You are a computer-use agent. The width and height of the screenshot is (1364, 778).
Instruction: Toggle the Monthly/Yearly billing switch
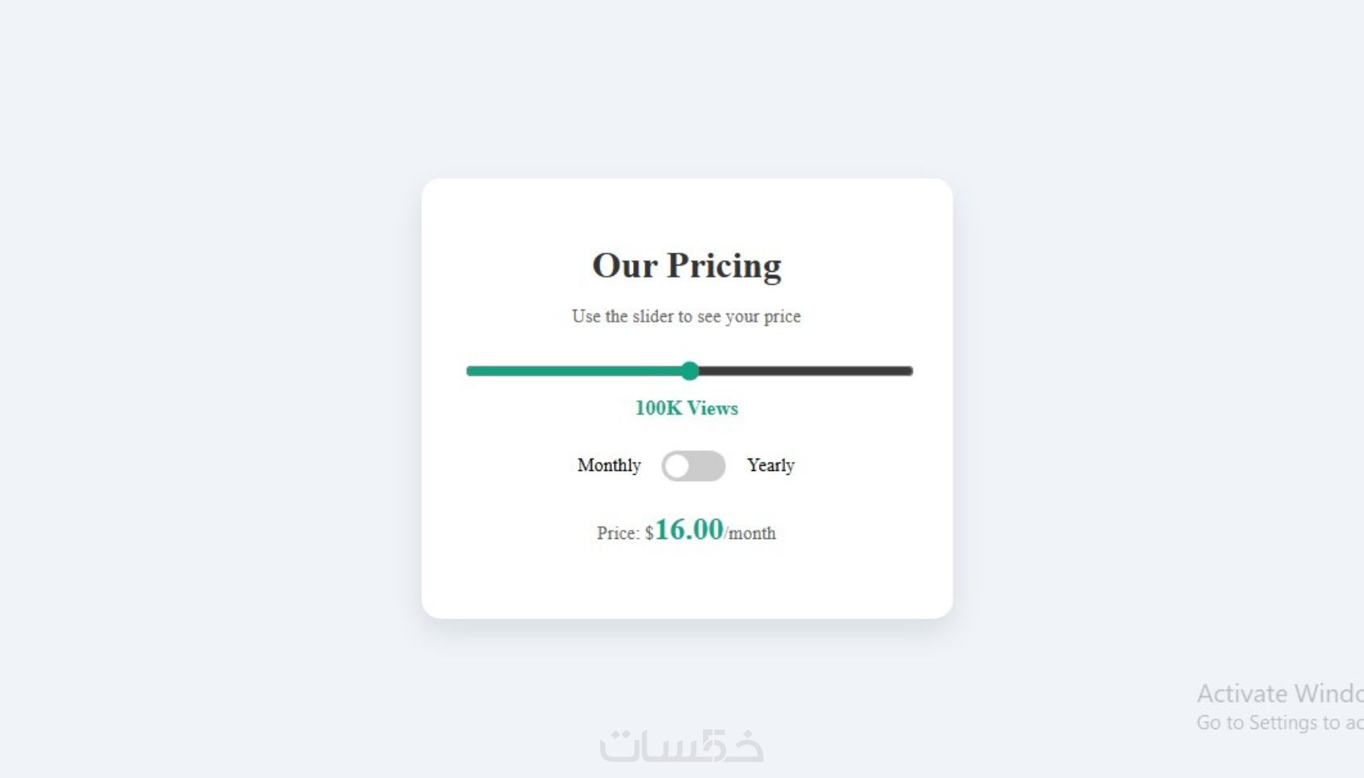click(694, 466)
